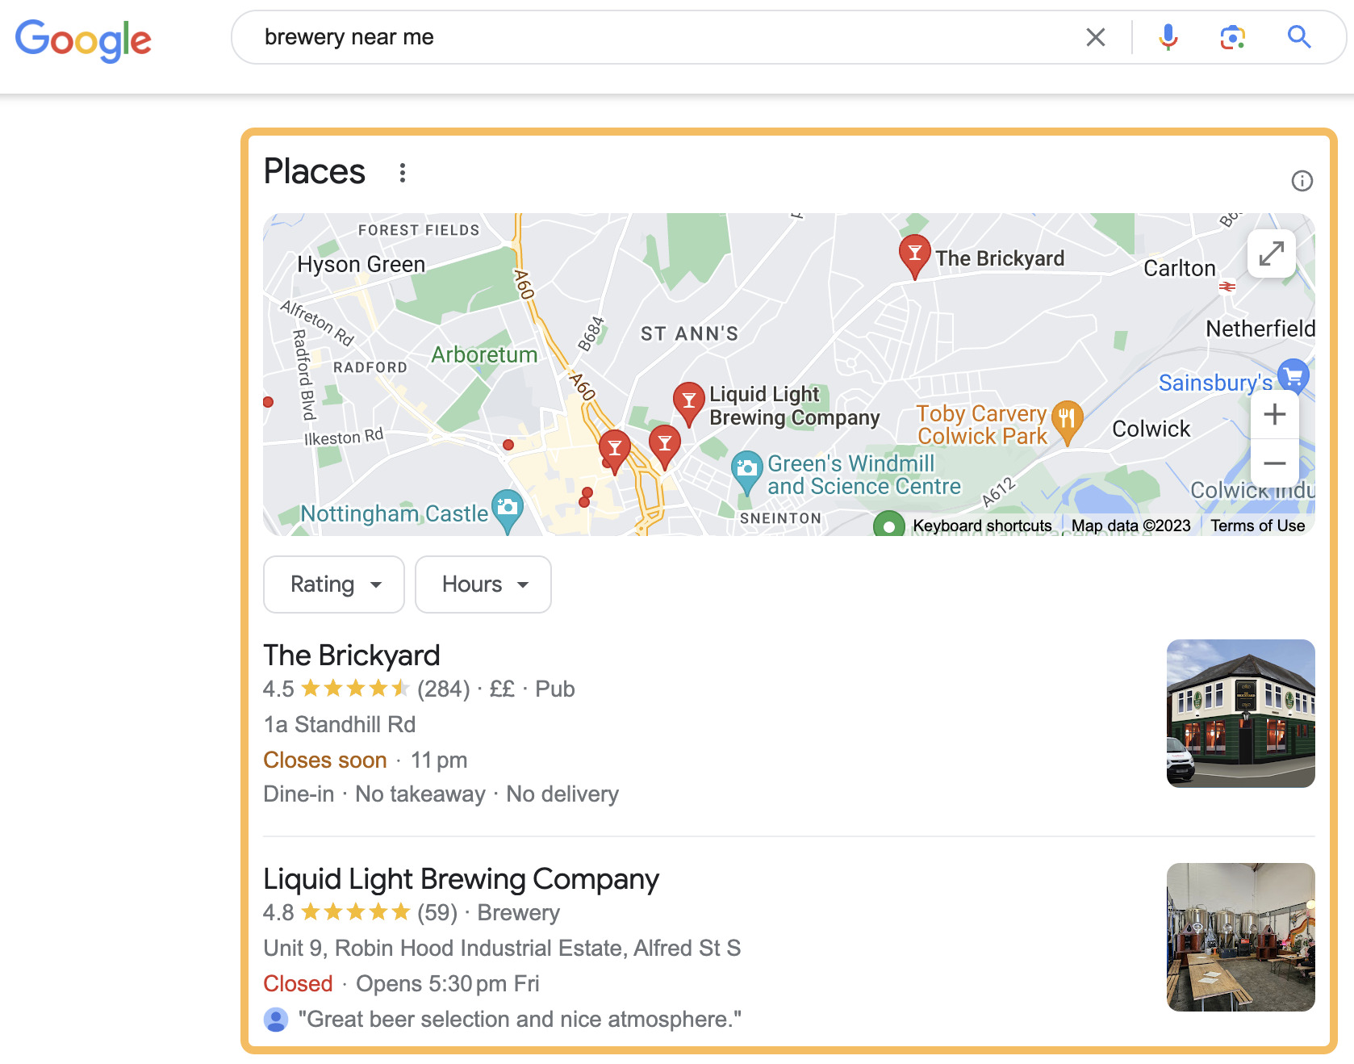Screen dimensions: 1354x1064
Task: Expand the map to full screen
Action: (x=1271, y=253)
